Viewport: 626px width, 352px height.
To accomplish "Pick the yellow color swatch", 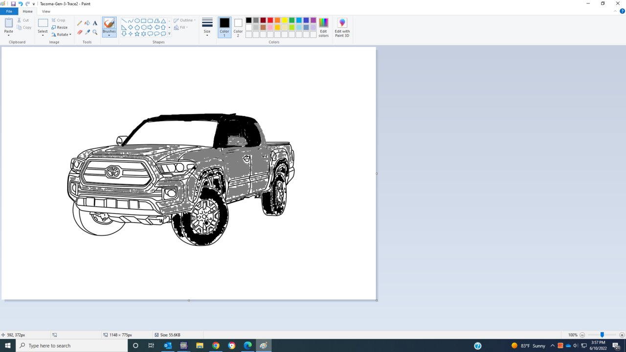I will 285,20.
